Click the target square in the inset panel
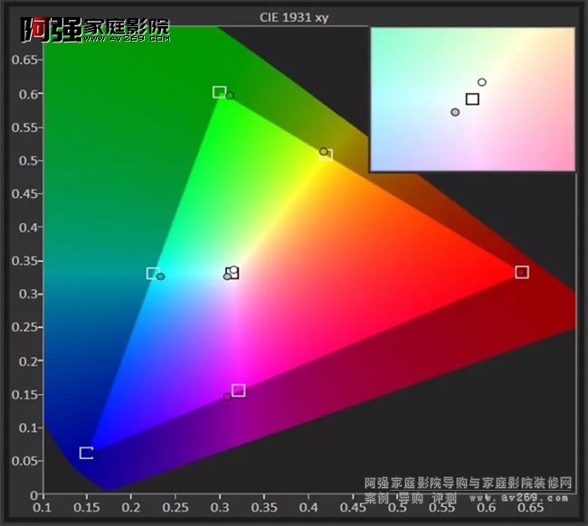This screenshot has width=588, height=526. tap(472, 99)
